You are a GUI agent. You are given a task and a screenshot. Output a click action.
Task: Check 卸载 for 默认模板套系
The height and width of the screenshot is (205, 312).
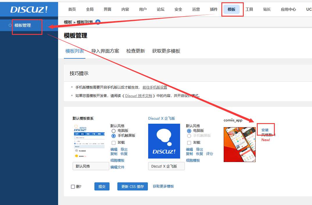click(113, 143)
